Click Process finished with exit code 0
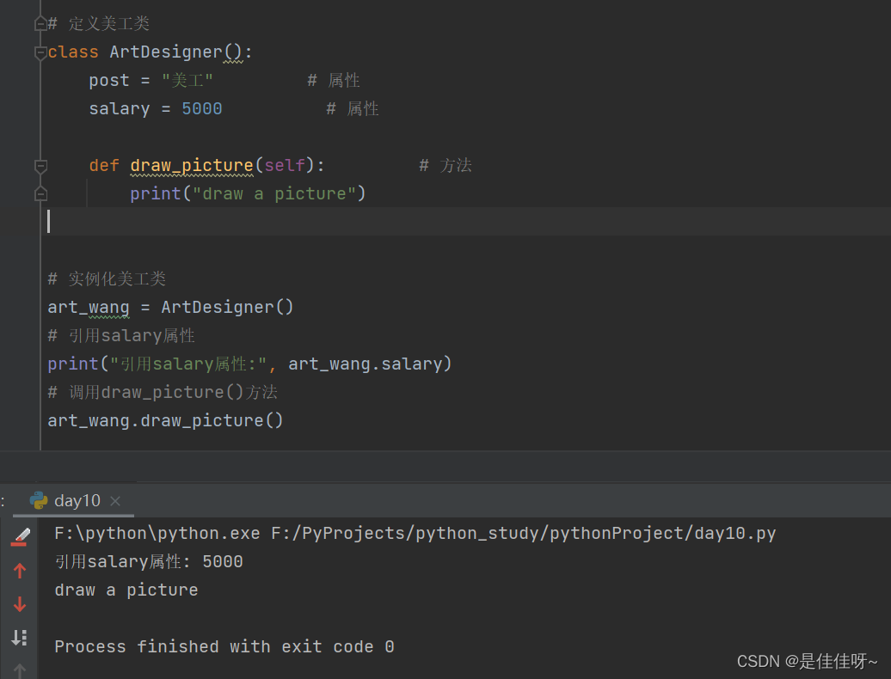 (224, 646)
